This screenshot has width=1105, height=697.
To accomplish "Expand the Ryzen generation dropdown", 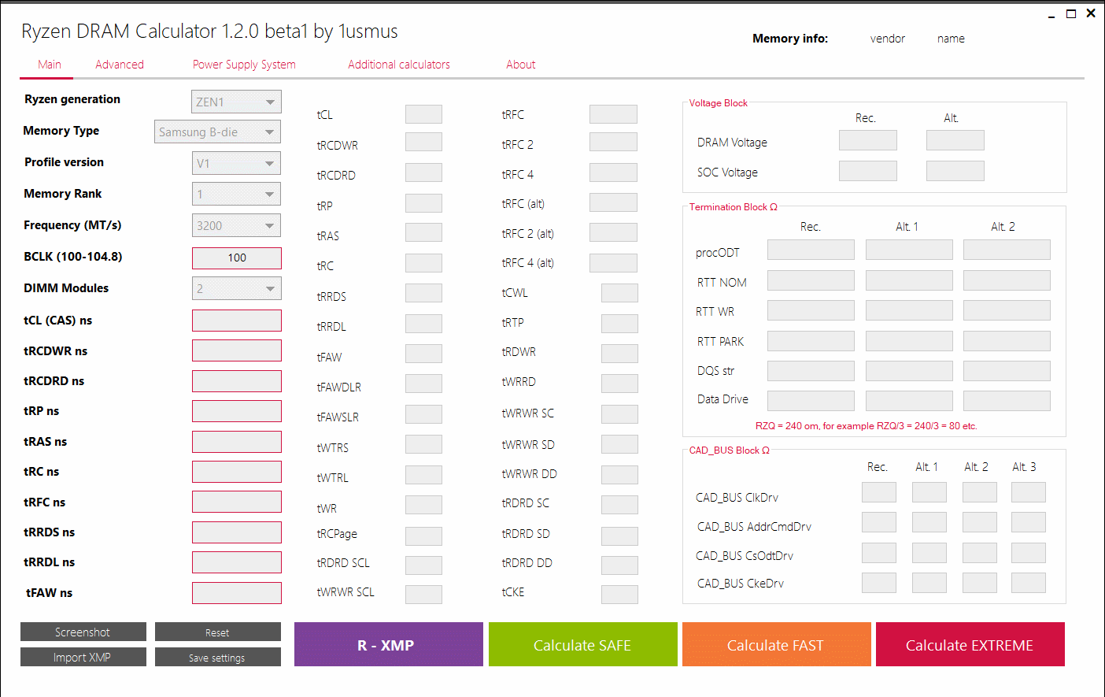I will (x=237, y=102).
